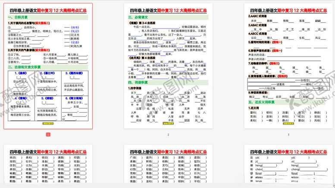Click the poem title 4.《雪梅》
This screenshot has width=335, height=188.
[x=21, y=98]
